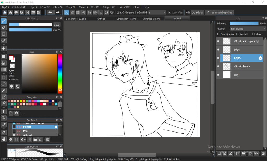Screen dimensions: 267x161
Task: Expand the add-layer dropdown arrow
Action: click(x=239, y=153)
